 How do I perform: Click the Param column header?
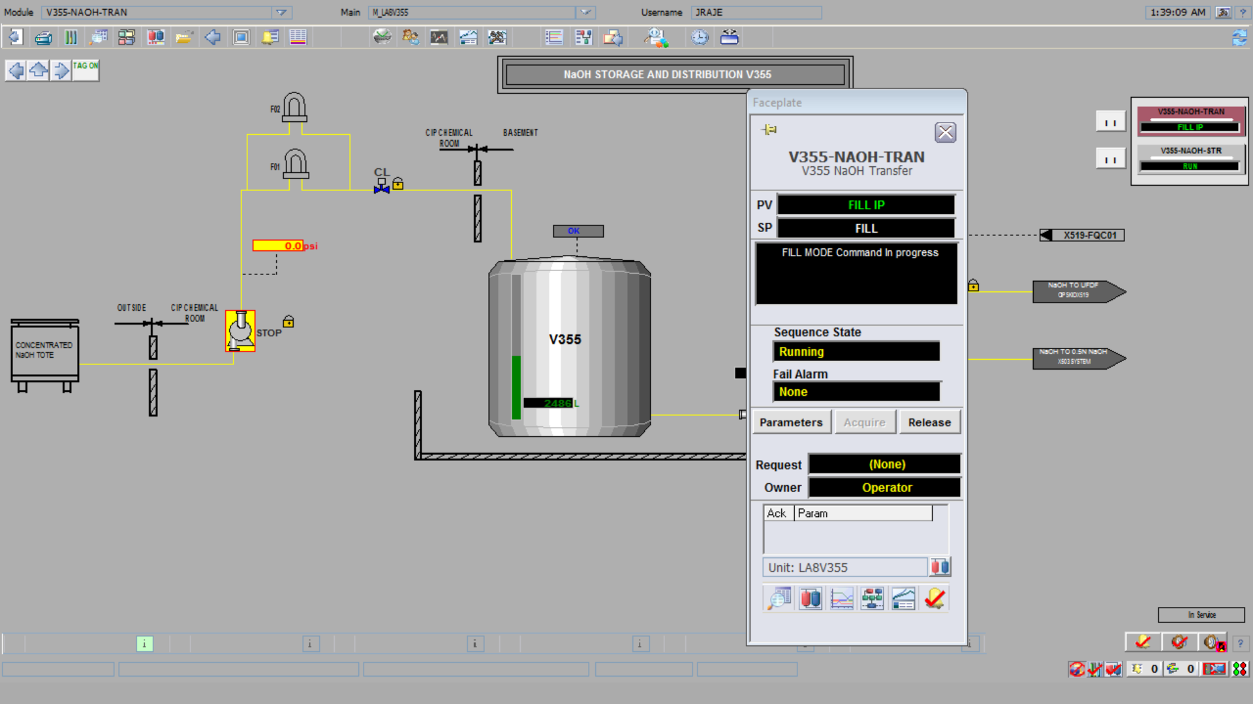coord(863,514)
